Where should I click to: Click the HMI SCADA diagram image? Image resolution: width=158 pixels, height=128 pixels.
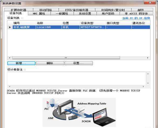coord(79,112)
